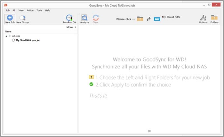The image size is (224, 137).
Task: Click the 'Please click ...' left folder text
Action: point(125,19)
